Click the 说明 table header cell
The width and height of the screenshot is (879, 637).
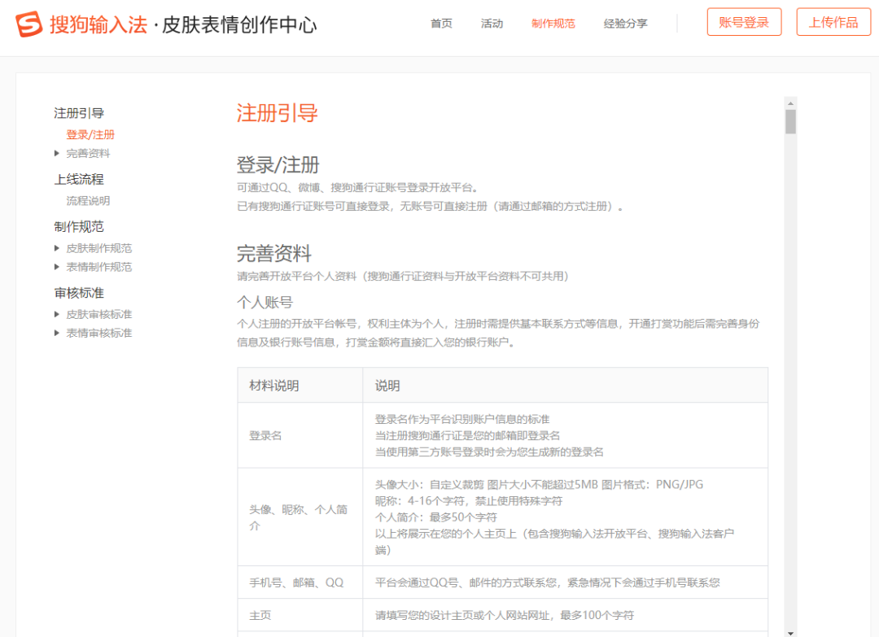point(565,386)
